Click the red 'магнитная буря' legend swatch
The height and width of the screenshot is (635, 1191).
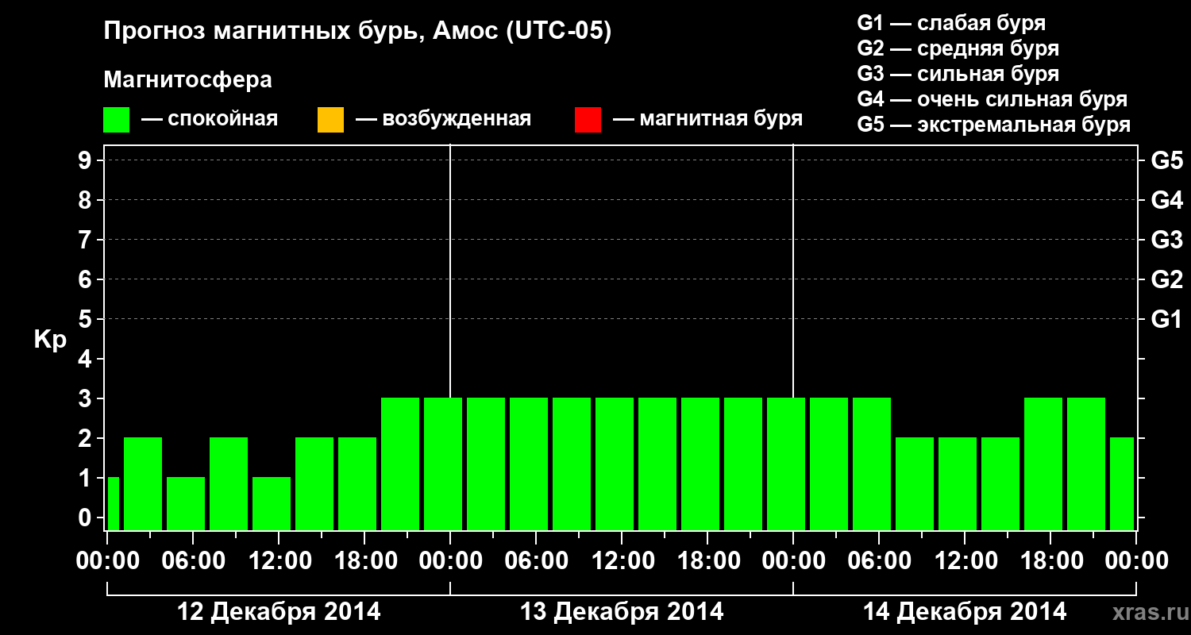point(588,120)
